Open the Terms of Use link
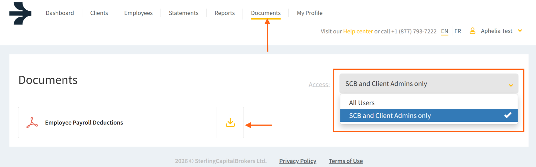The width and height of the screenshot is (536, 167). click(346, 161)
